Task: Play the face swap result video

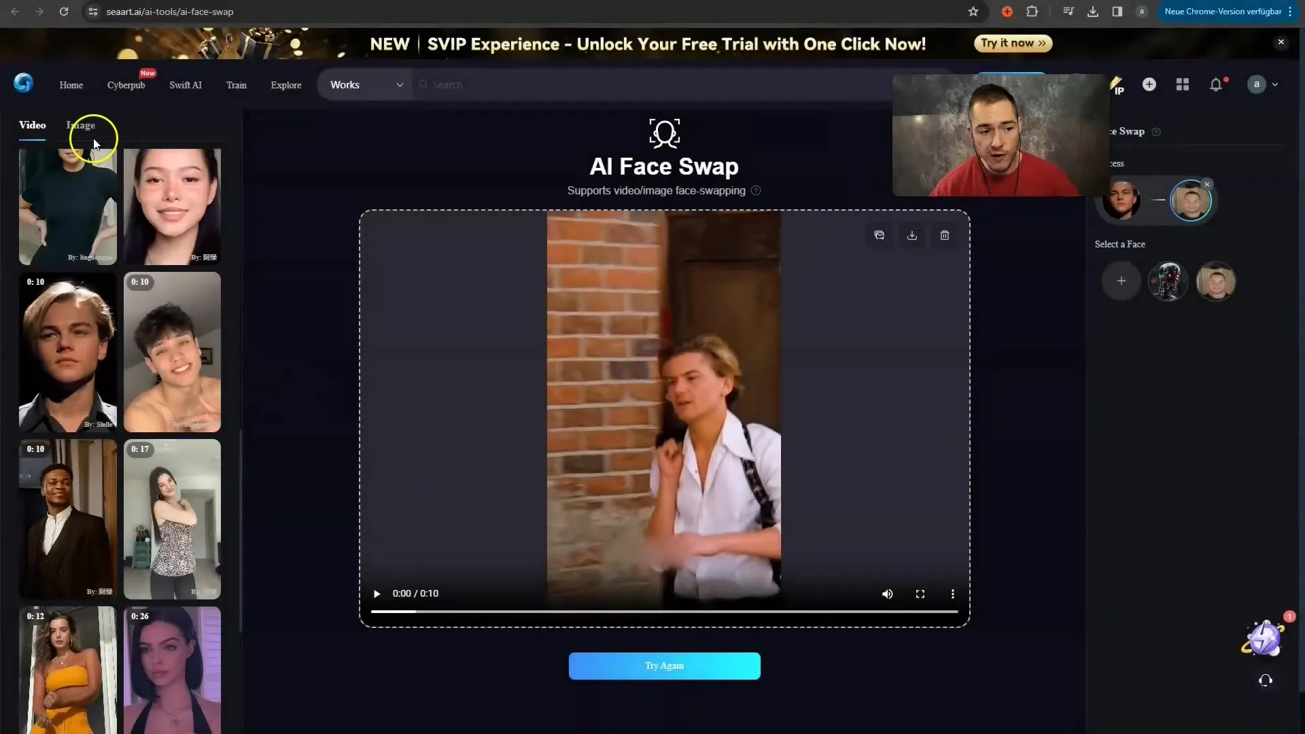Action: pyautogui.click(x=377, y=593)
